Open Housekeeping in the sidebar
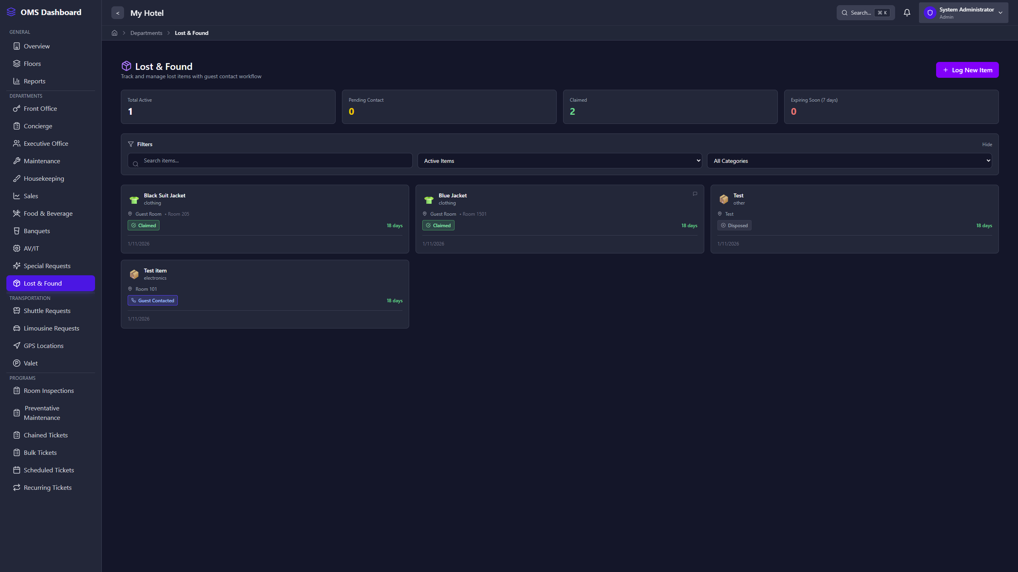The width and height of the screenshot is (1018, 572). pyautogui.click(x=44, y=179)
